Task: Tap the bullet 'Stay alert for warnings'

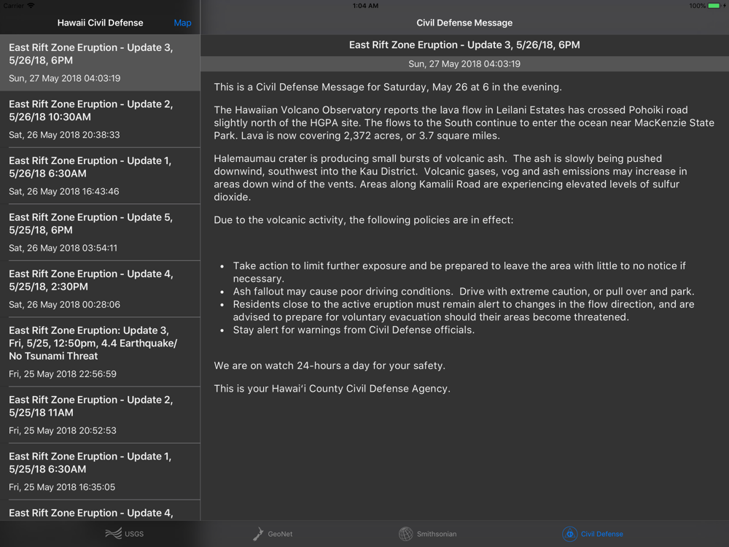Action: [354, 330]
